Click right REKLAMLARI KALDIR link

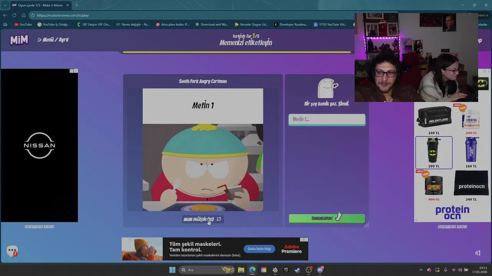coord(452,227)
